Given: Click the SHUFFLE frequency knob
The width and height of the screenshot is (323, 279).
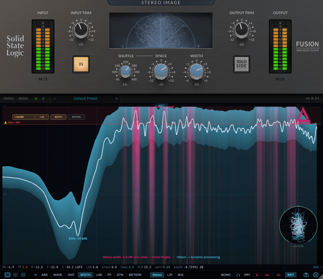Looking at the screenshot, I should coord(125,71).
